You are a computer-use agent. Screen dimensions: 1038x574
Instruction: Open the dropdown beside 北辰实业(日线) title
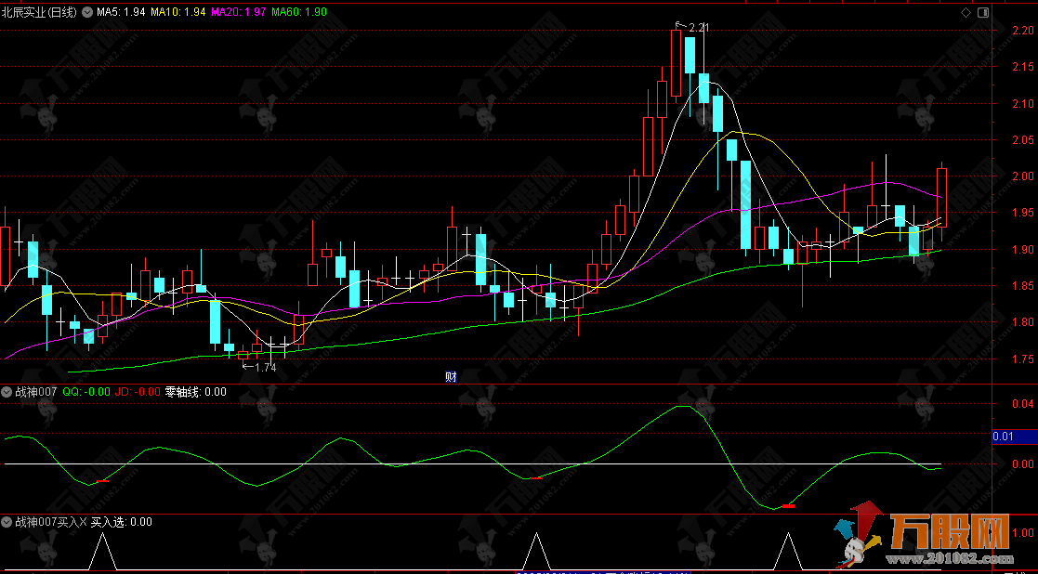pyautogui.click(x=87, y=12)
